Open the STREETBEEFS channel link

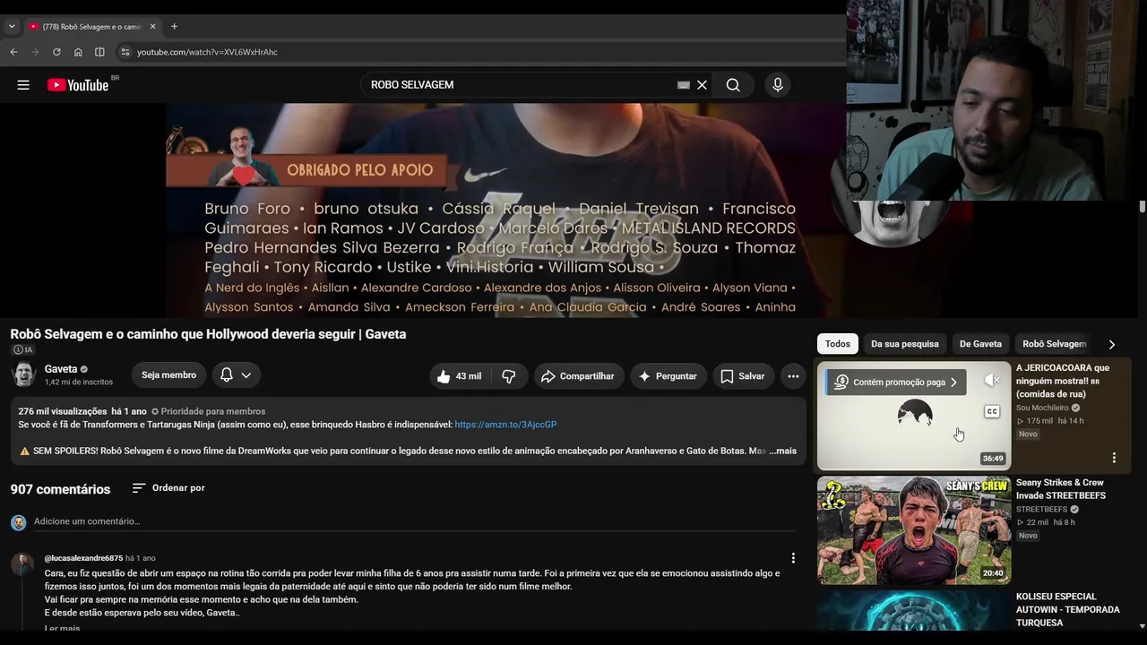[x=1041, y=510]
